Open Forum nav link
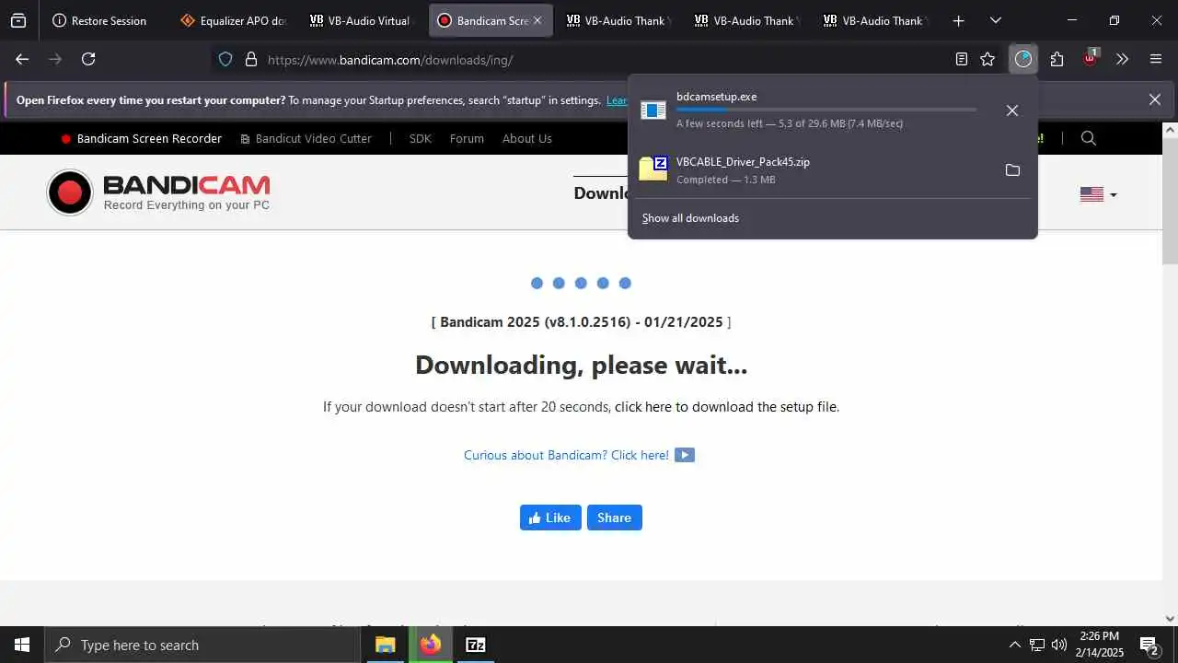Viewport: 1178px width, 663px height. (467, 139)
